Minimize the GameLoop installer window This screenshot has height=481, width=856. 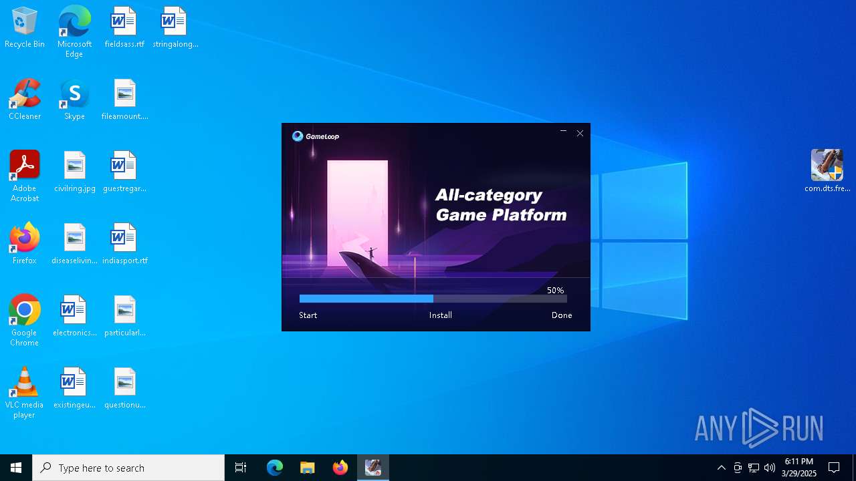563,133
